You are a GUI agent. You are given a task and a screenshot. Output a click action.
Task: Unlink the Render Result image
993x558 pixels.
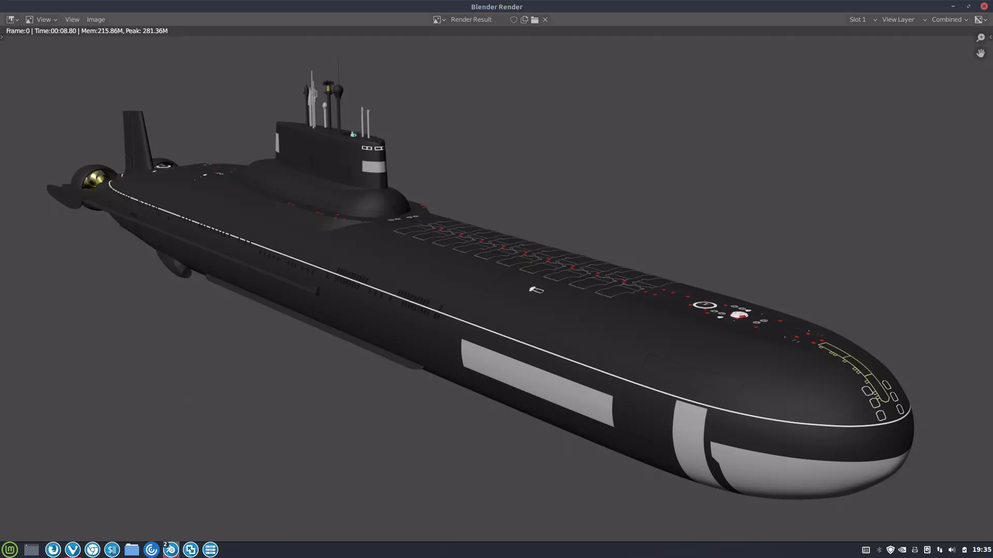coord(545,20)
